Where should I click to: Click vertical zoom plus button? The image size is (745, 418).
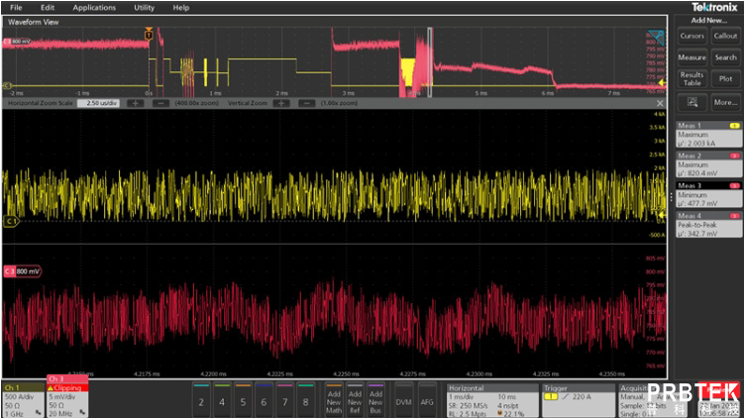[282, 103]
